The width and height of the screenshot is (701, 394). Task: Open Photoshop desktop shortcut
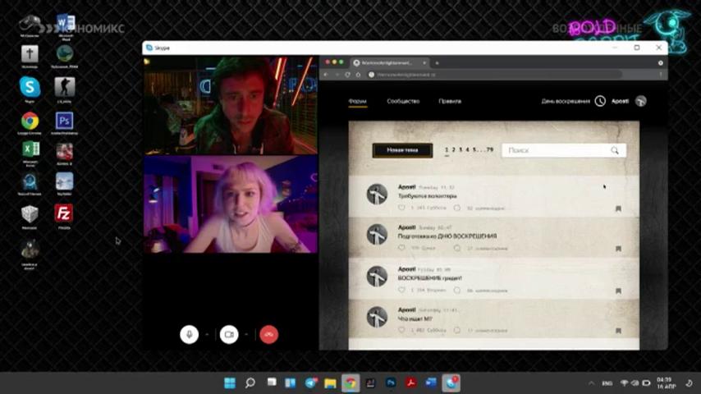tap(64, 121)
